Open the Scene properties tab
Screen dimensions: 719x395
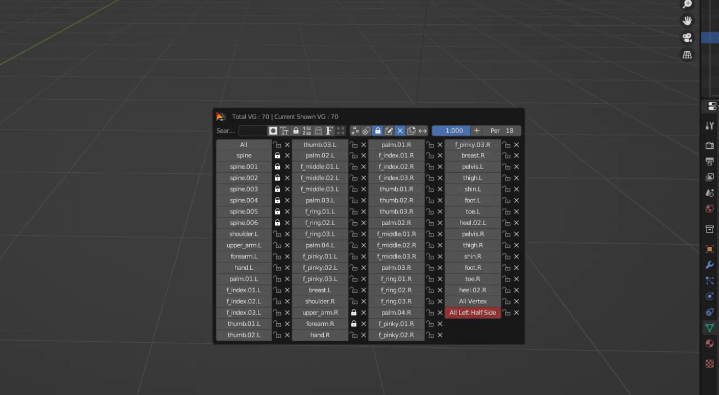(x=709, y=193)
